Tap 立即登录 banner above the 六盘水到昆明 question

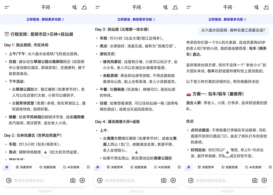(227, 19)
